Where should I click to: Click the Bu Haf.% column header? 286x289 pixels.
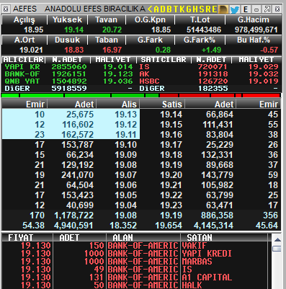click(x=254, y=40)
